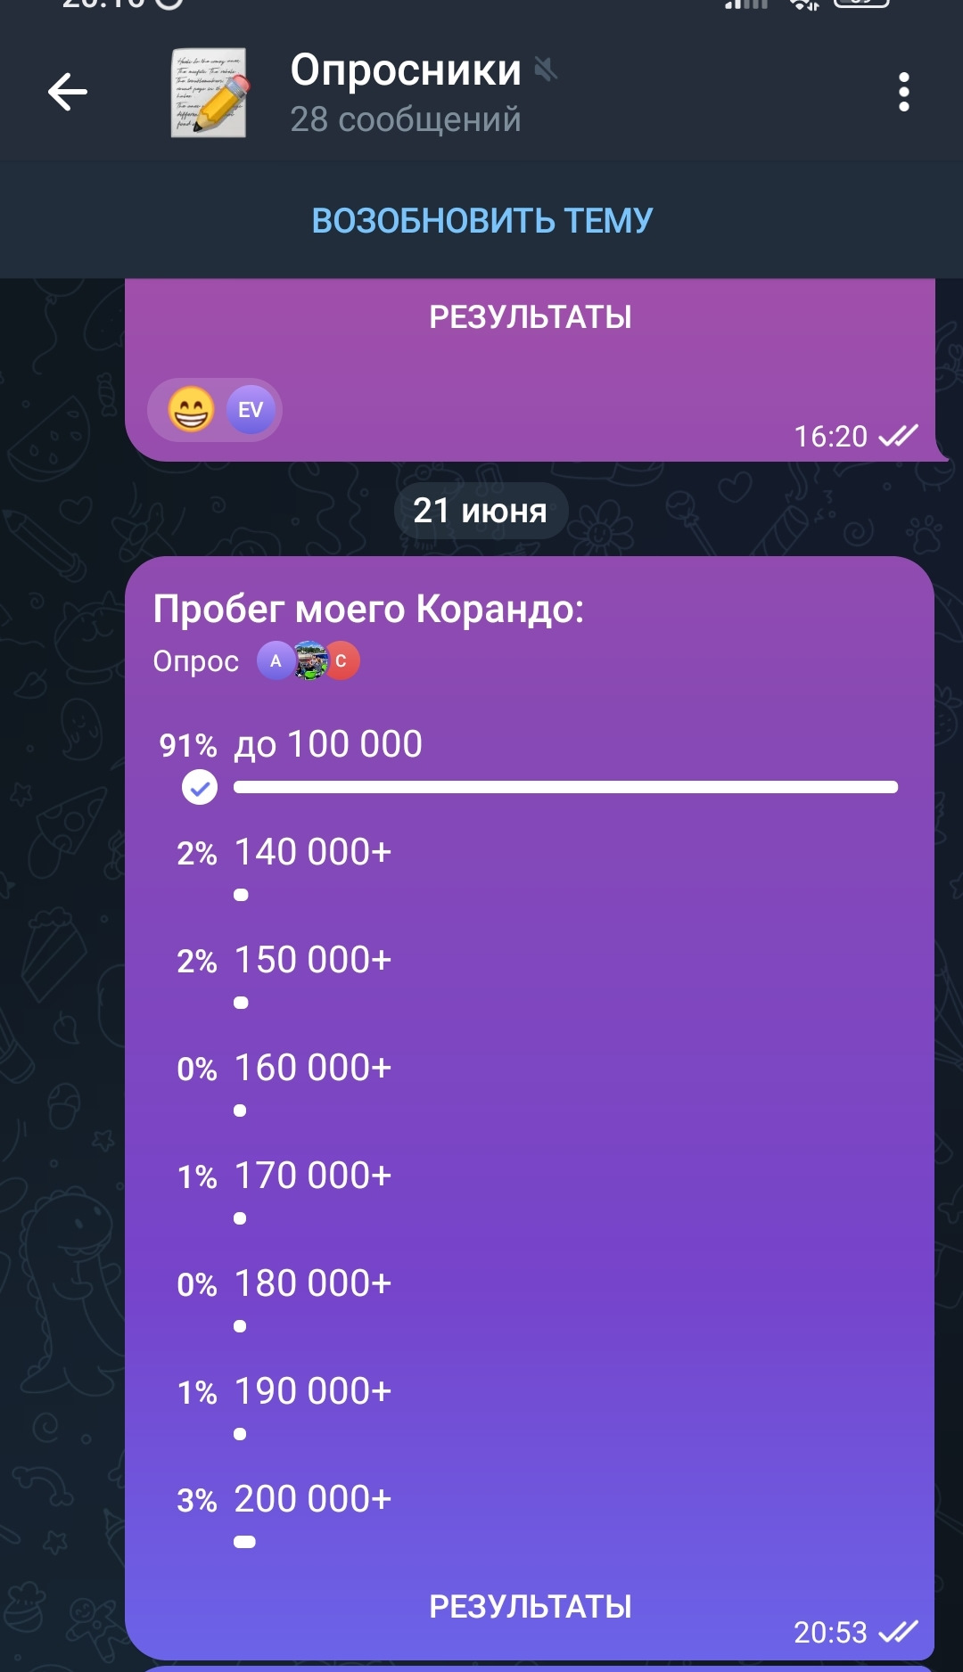Tap voter avatar labeled A
The height and width of the screenshot is (1672, 963).
tap(276, 661)
